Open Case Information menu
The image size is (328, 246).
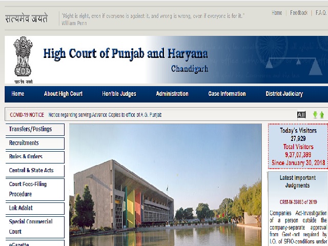click(227, 94)
